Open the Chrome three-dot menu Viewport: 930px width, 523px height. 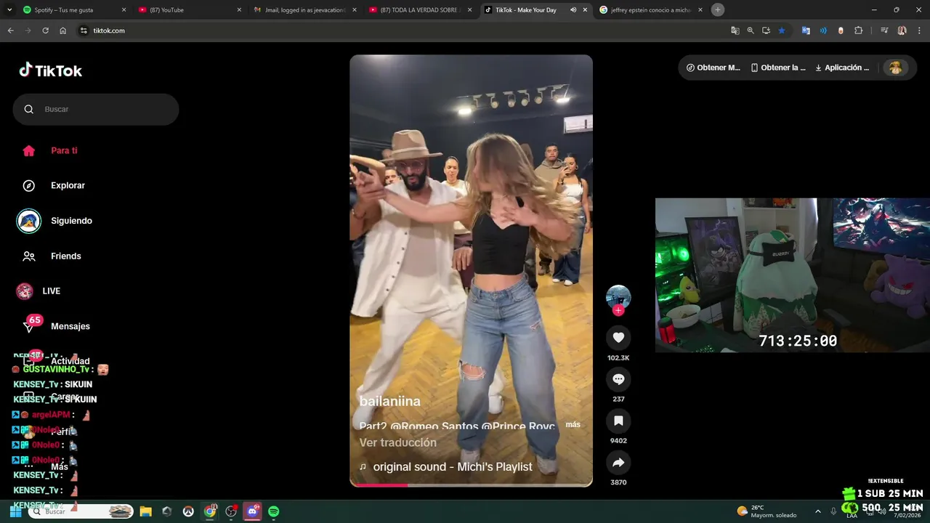918,31
